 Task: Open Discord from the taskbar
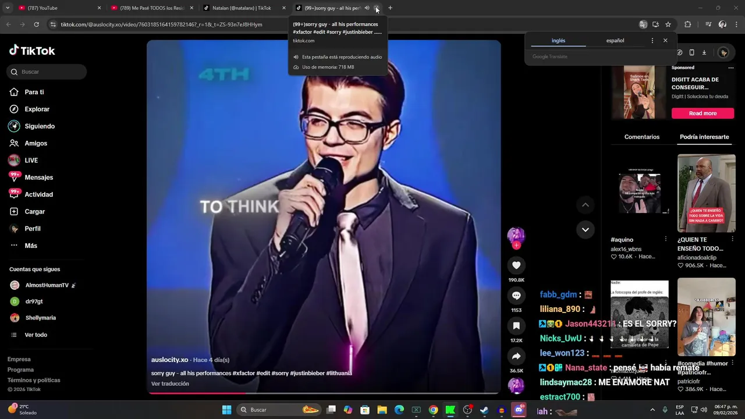click(x=519, y=410)
